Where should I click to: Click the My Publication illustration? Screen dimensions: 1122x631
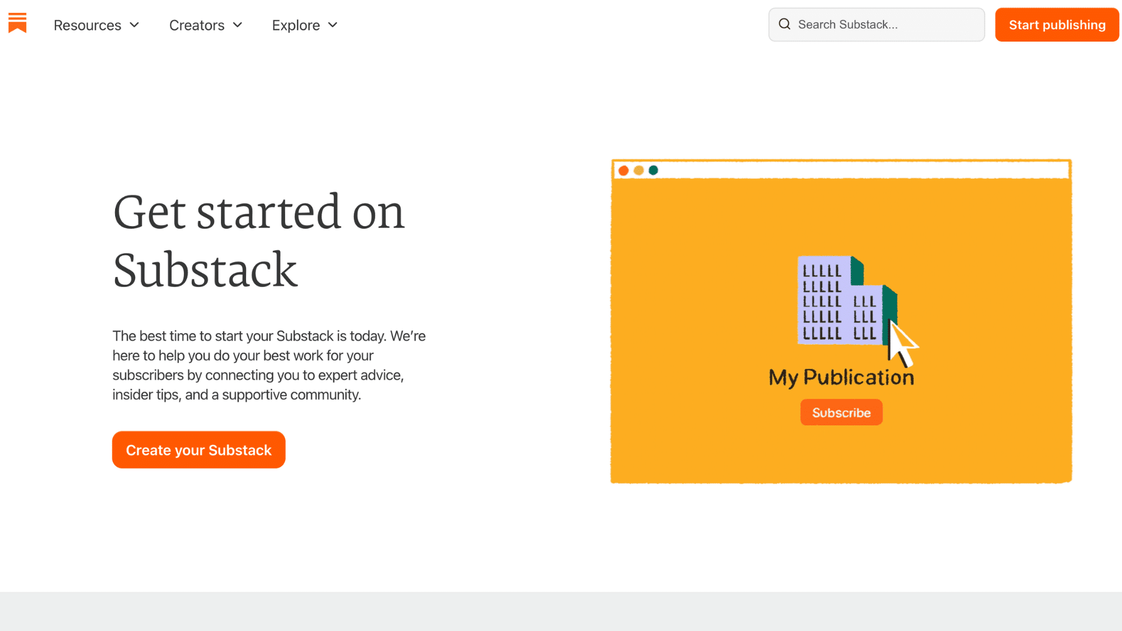pyautogui.click(x=841, y=321)
